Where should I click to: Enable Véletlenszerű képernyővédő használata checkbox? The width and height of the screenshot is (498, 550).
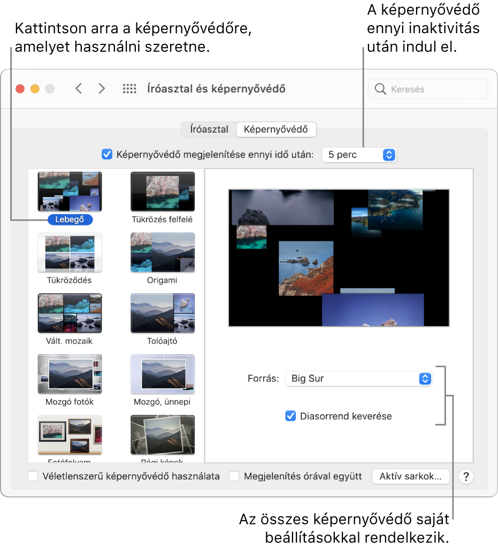pos(33,476)
